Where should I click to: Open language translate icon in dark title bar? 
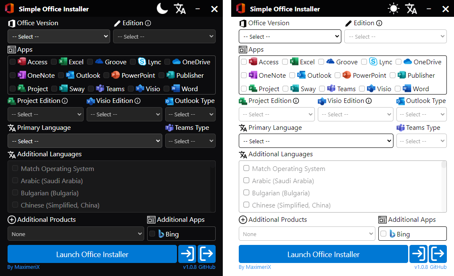click(180, 8)
